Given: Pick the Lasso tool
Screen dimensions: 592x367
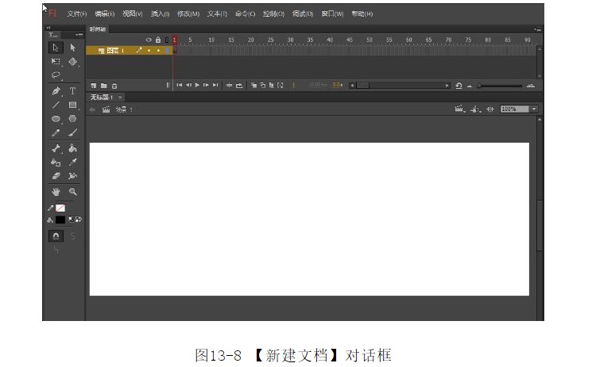Looking at the screenshot, I should tap(56, 76).
